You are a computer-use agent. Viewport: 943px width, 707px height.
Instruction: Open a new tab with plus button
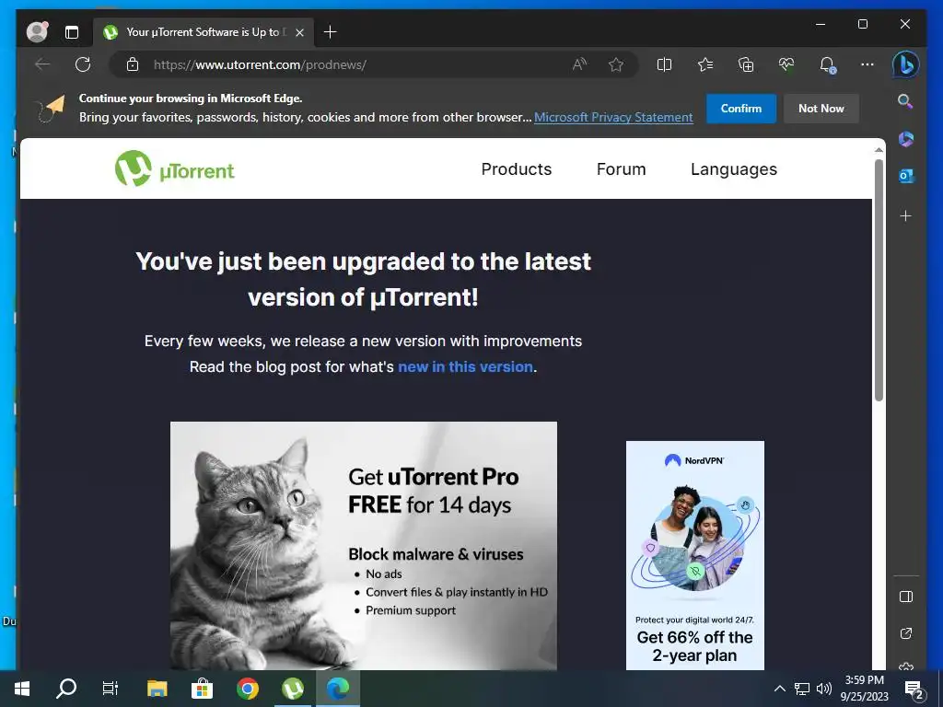[x=331, y=32]
